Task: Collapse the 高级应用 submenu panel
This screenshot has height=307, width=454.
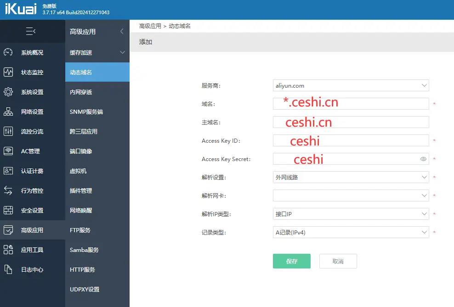Action: coord(121,32)
